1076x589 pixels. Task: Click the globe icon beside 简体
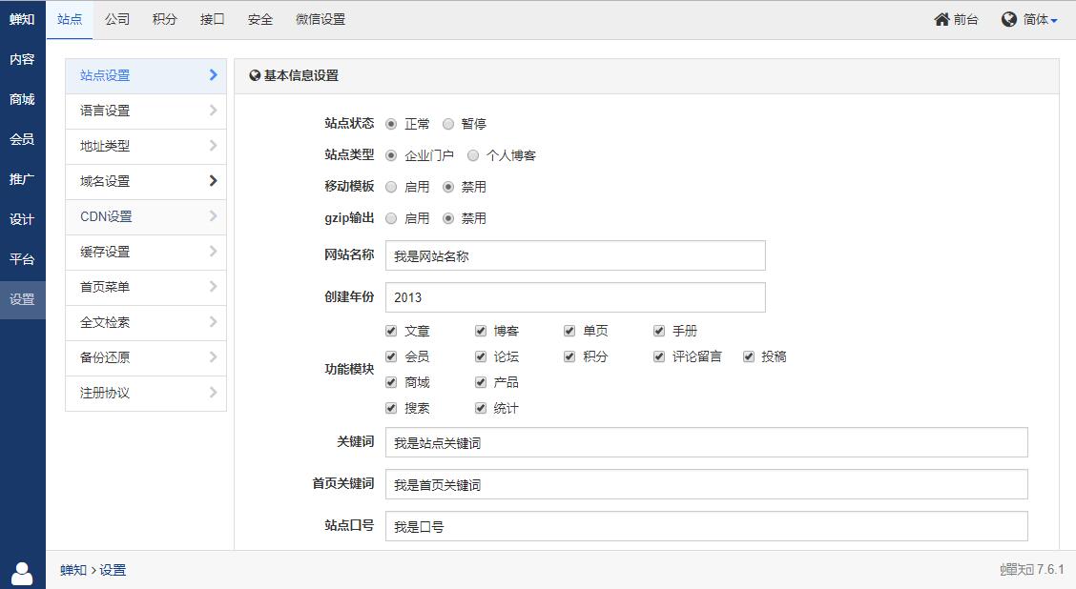point(1008,19)
